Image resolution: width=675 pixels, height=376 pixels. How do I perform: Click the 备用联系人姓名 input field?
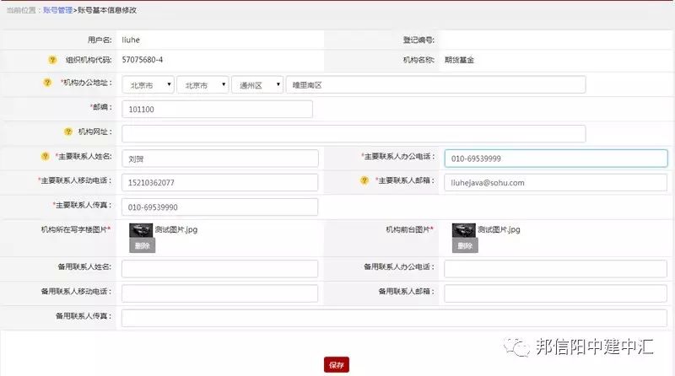(219, 268)
